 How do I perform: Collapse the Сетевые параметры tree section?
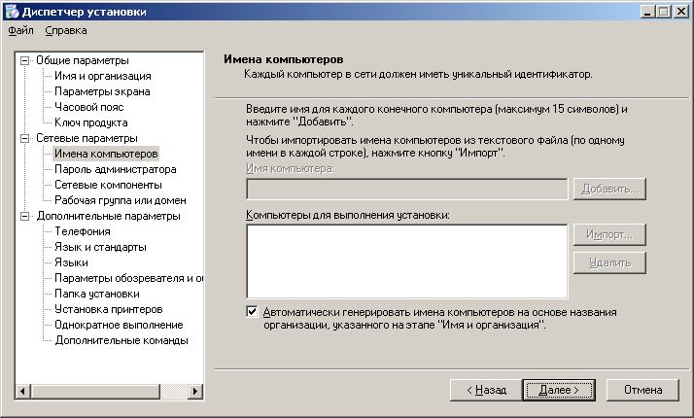[25, 138]
